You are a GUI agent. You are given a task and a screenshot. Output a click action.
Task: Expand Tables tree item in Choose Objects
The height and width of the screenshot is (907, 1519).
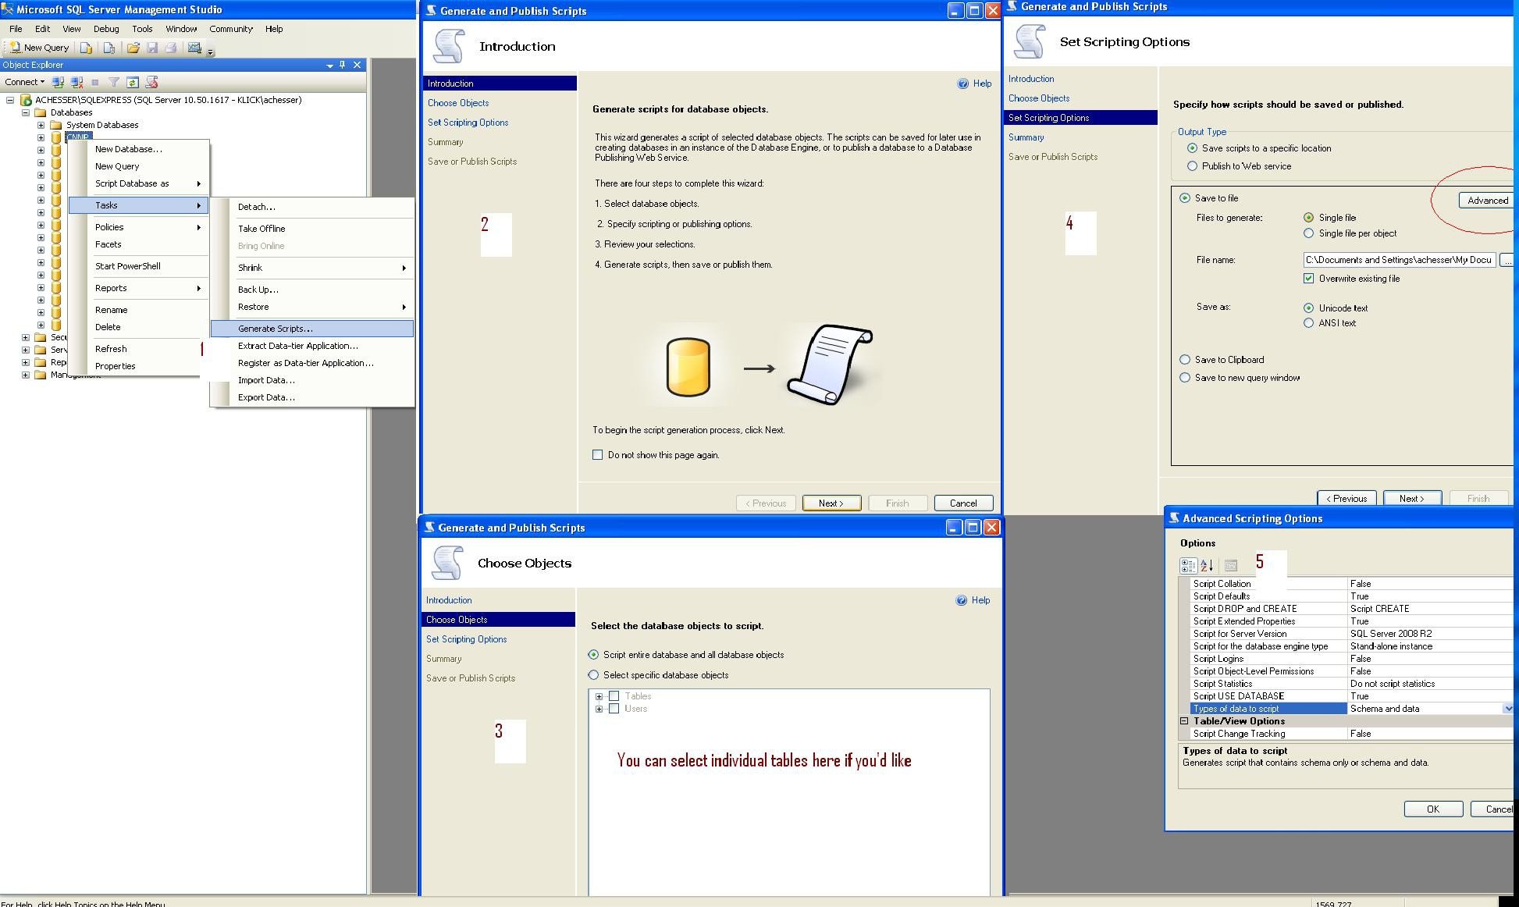tap(599, 695)
